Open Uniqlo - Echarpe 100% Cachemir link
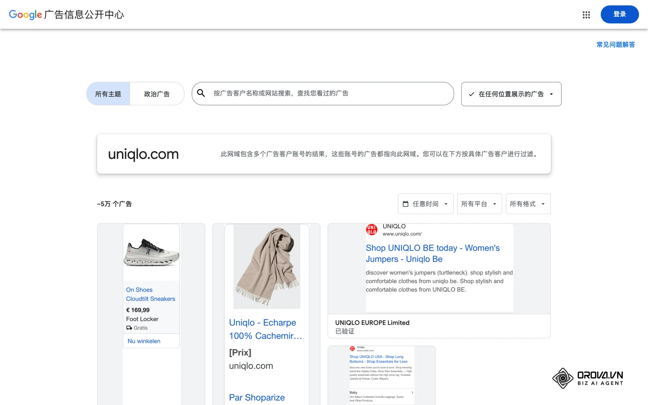This screenshot has height=405, width=648. 266,329
